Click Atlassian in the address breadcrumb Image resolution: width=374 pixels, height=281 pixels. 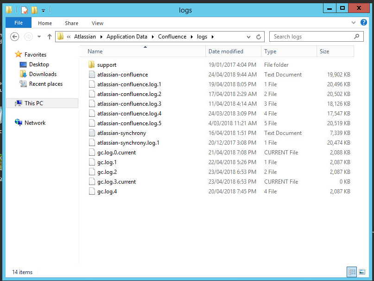(85, 37)
